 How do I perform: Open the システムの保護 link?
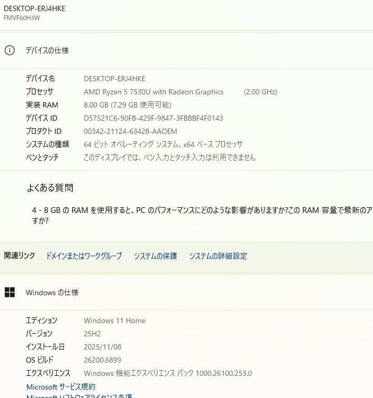pyautogui.click(x=155, y=256)
